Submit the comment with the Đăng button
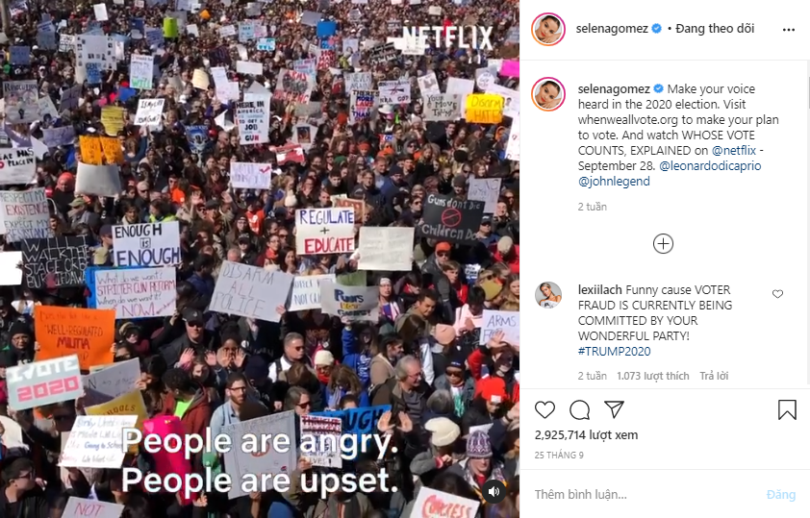Viewport: 810px width, 518px height. click(x=780, y=494)
